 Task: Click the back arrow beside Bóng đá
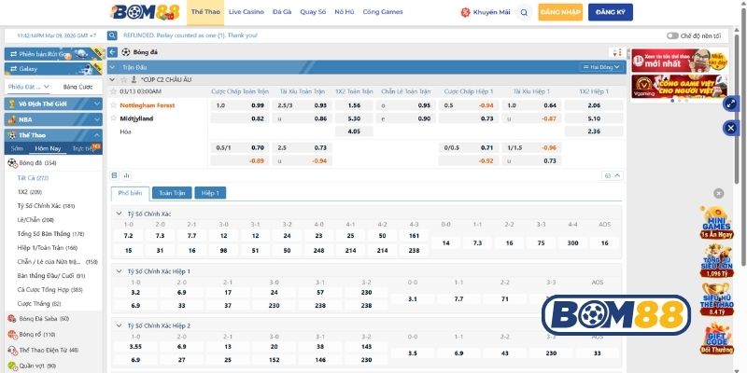[x=113, y=52]
